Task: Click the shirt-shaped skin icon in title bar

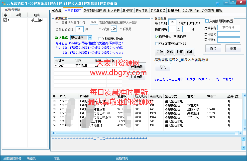Action: click(218, 4)
